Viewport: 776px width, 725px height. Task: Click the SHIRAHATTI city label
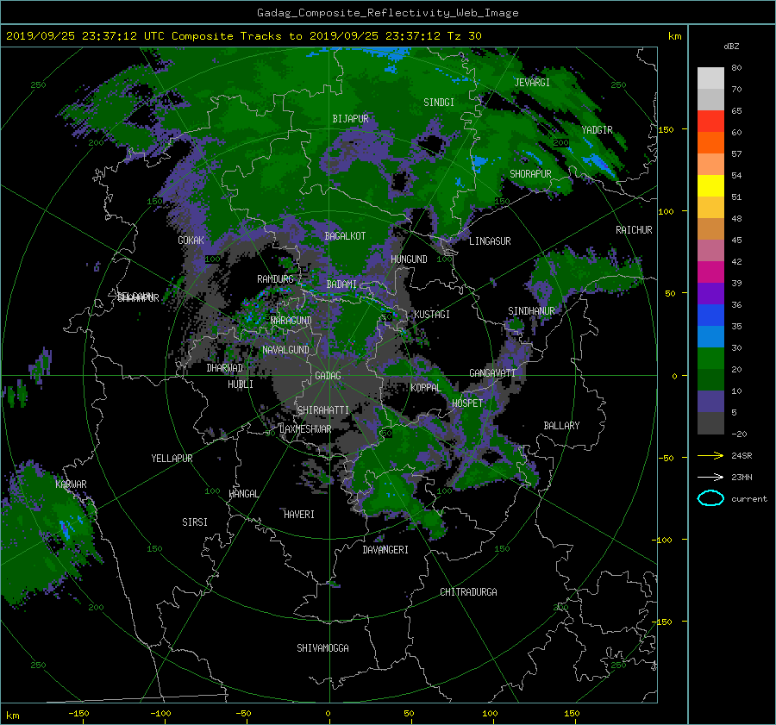click(x=323, y=410)
